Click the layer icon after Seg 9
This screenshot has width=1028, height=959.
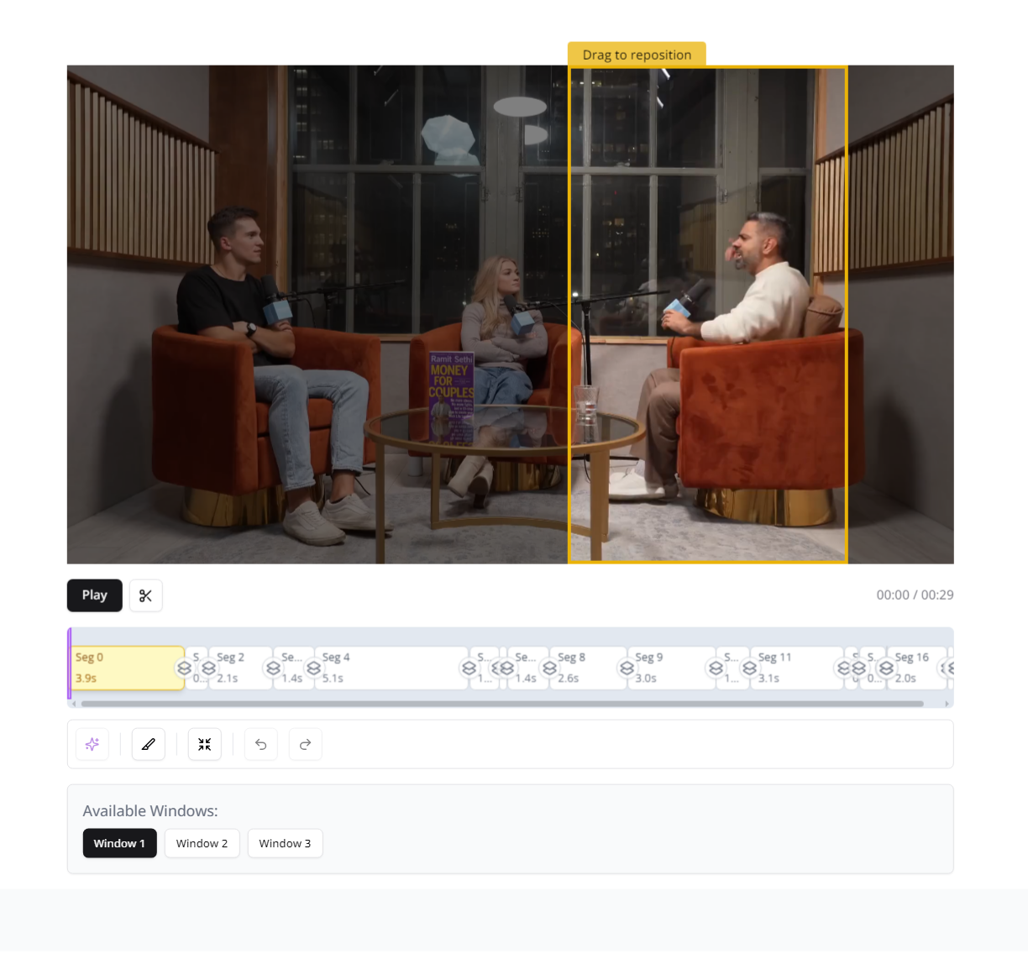716,668
